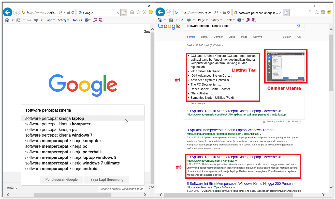Open settings gear in left window
This screenshot has height=199, width=335.
[144, 12]
